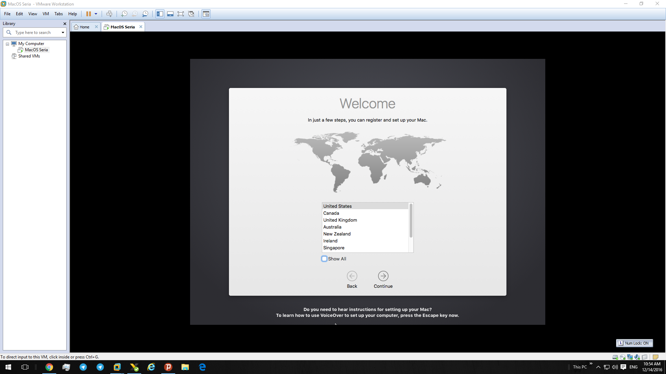Select United Kingdom in the country list
This screenshot has height=374, width=666.
365,220
